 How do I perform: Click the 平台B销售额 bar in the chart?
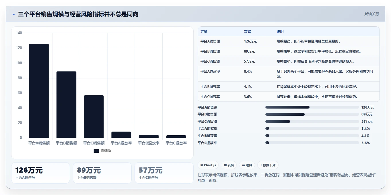[66, 105]
